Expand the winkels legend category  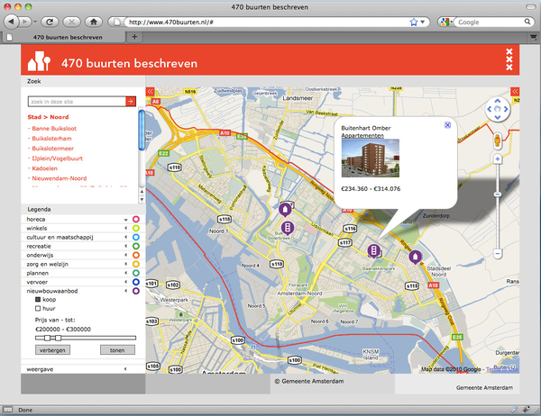[x=125, y=229]
